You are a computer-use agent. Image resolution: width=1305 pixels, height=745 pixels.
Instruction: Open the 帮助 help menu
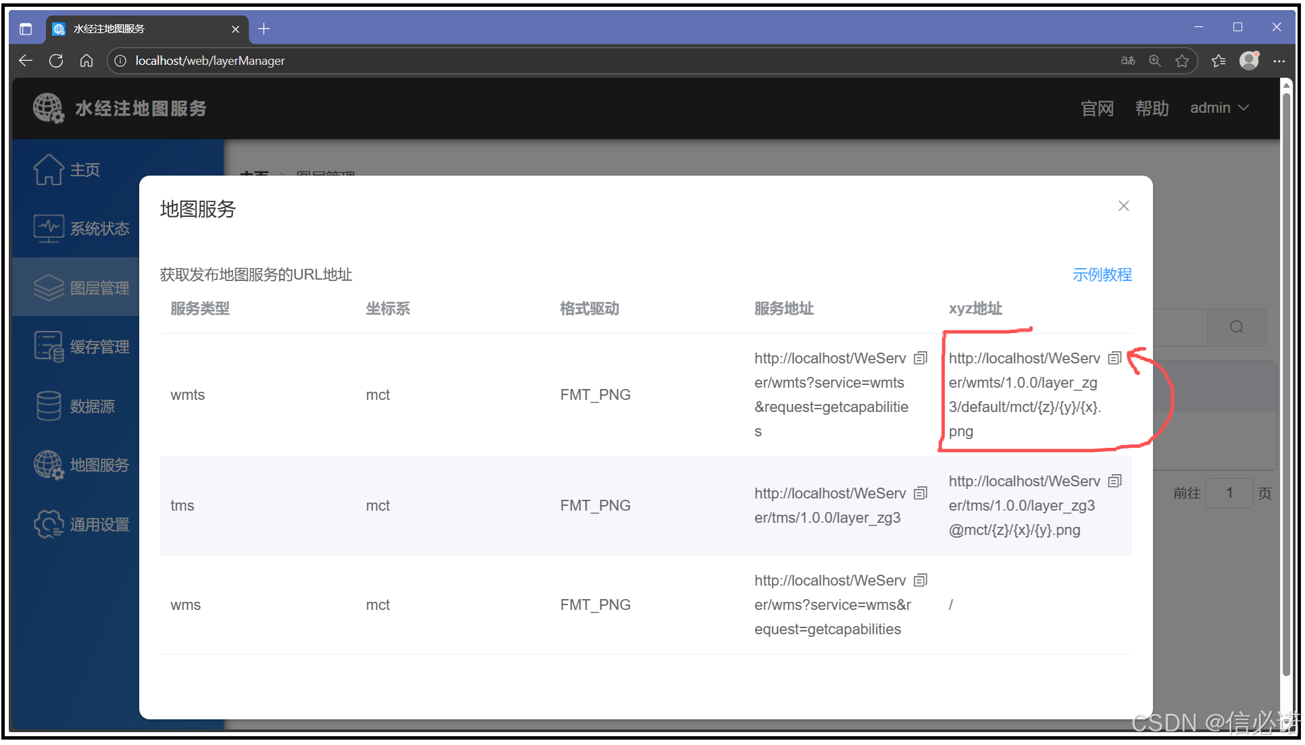click(1152, 108)
